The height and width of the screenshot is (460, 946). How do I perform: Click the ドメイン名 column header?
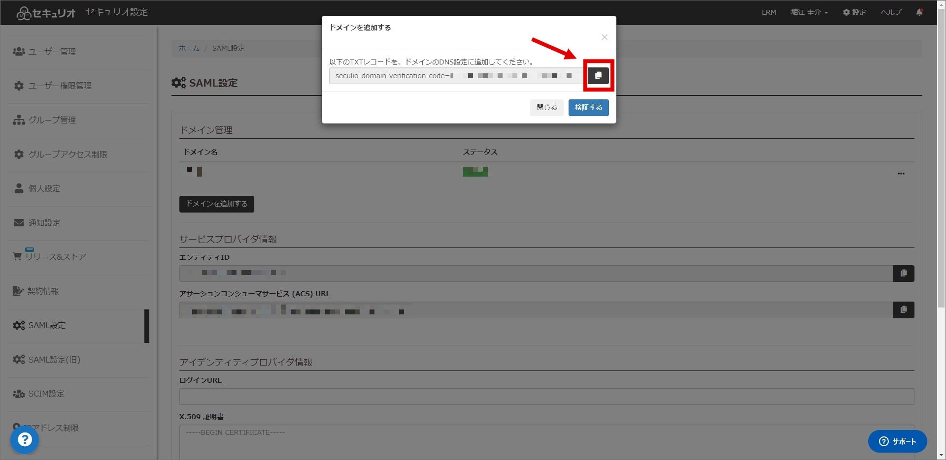pyautogui.click(x=201, y=152)
